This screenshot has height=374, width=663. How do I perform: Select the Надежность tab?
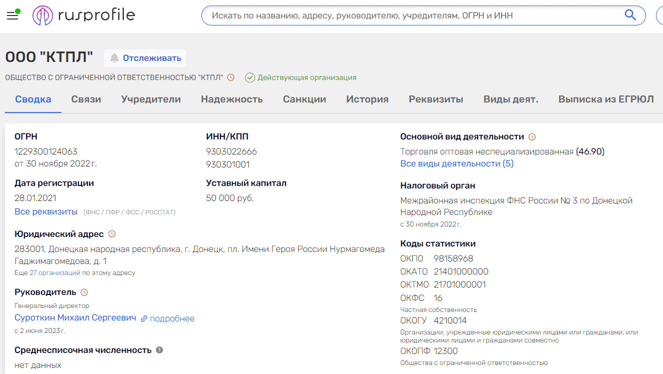[x=232, y=99]
